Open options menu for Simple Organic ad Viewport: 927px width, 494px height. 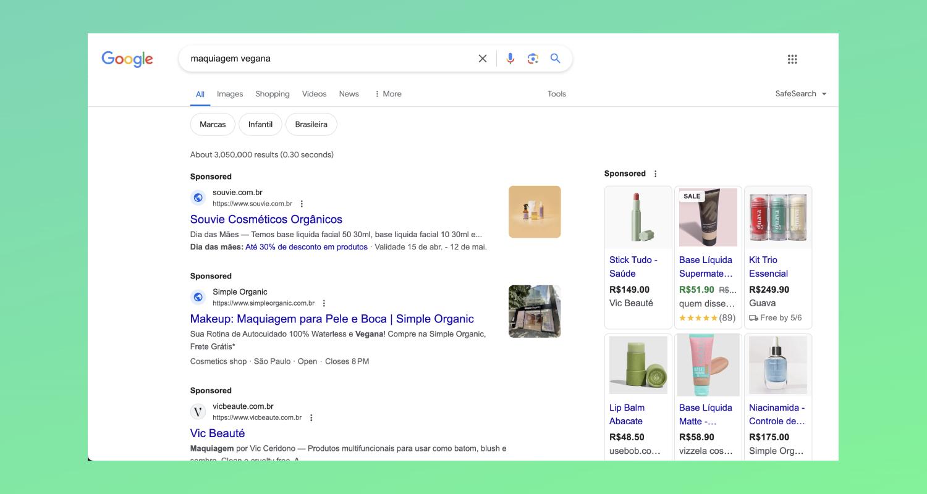tap(324, 303)
